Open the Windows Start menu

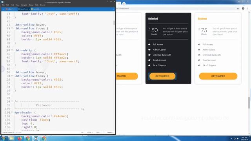4,138
